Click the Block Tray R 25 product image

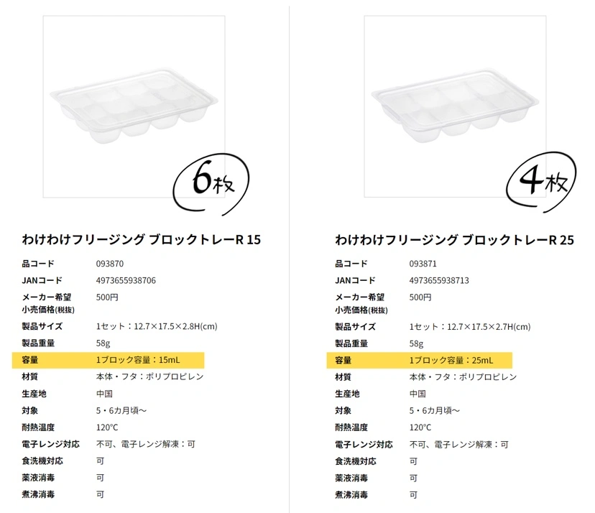click(x=455, y=106)
